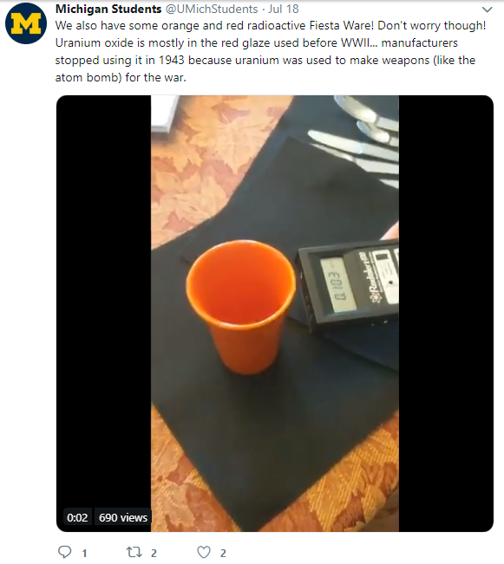Click the reply speech bubble icon
Screen dimensions: 504x564
(x=65, y=552)
